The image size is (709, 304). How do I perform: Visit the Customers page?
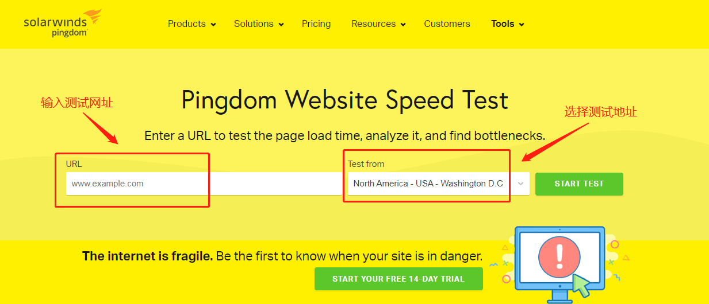(447, 24)
